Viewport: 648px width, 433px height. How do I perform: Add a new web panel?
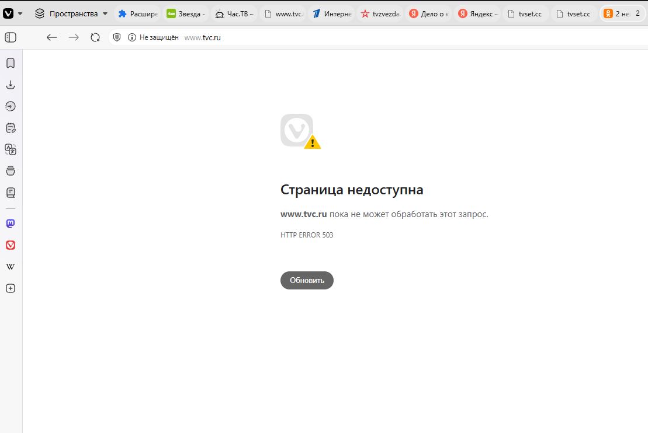pos(11,288)
